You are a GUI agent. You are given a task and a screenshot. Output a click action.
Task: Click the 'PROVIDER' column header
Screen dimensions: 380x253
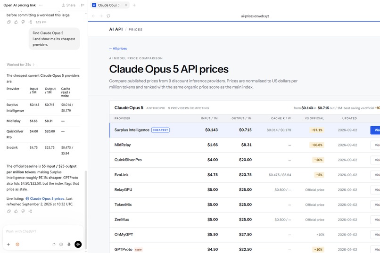pyautogui.click(x=123, y=118)
